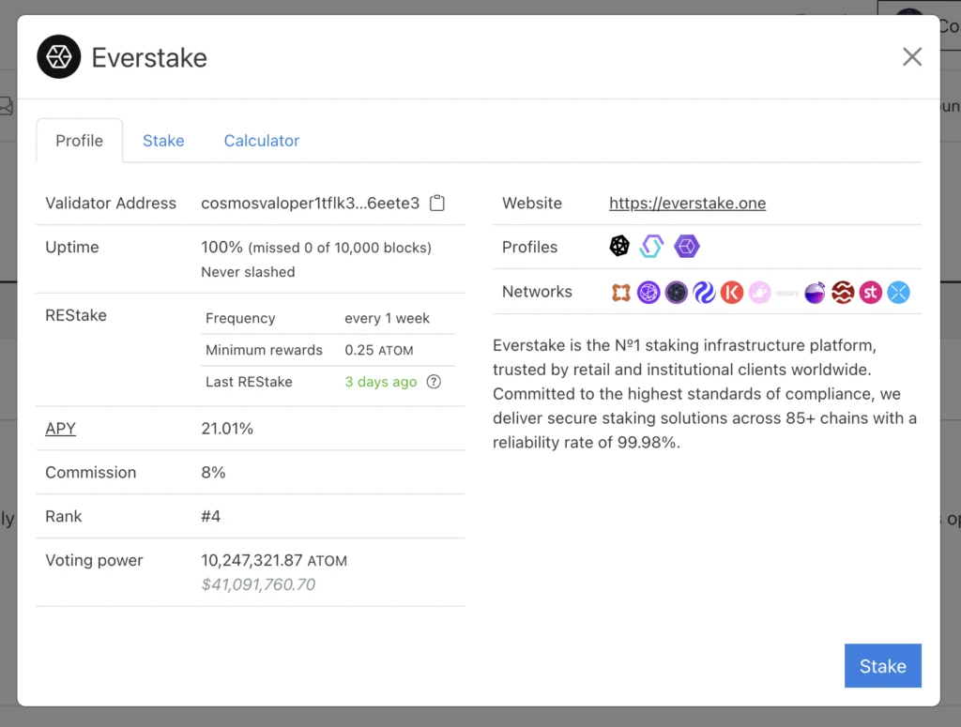Open the black polyhedron profile icon
The image size is (961, 727).
click(619, 247)
